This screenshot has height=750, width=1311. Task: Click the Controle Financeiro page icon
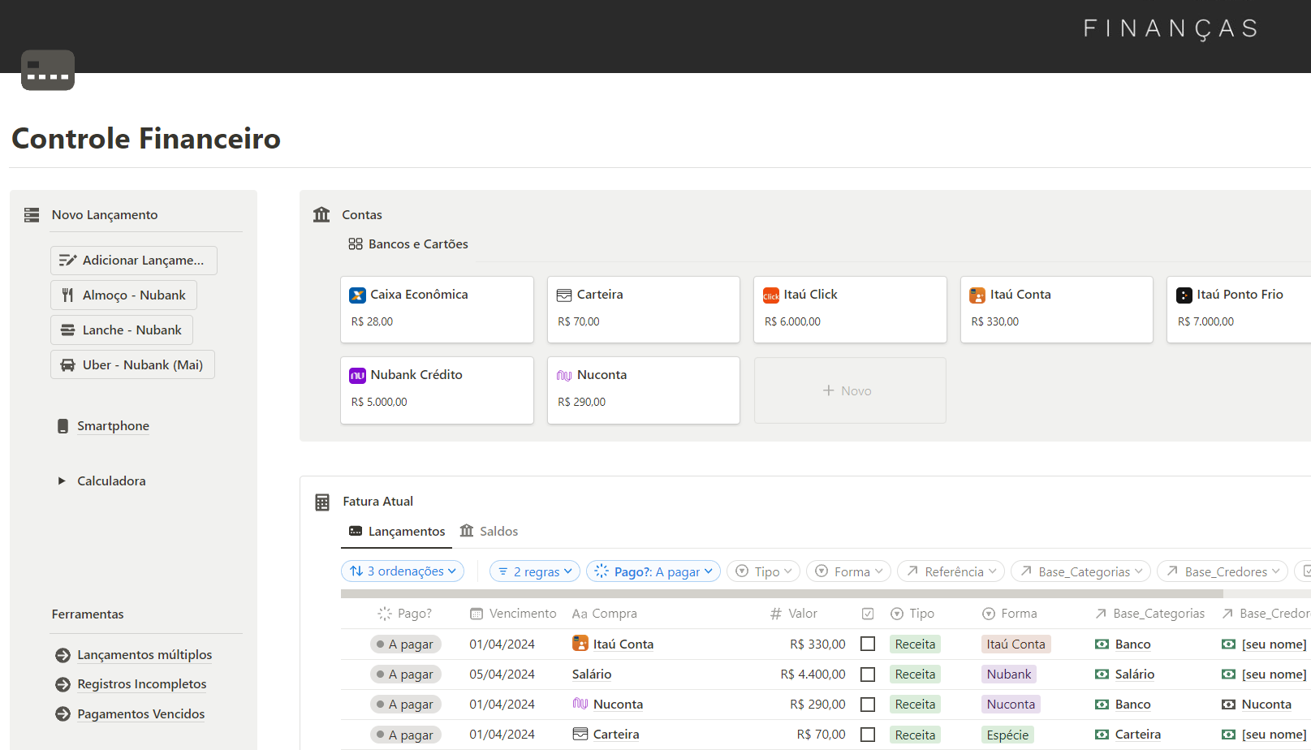[48, 70]
